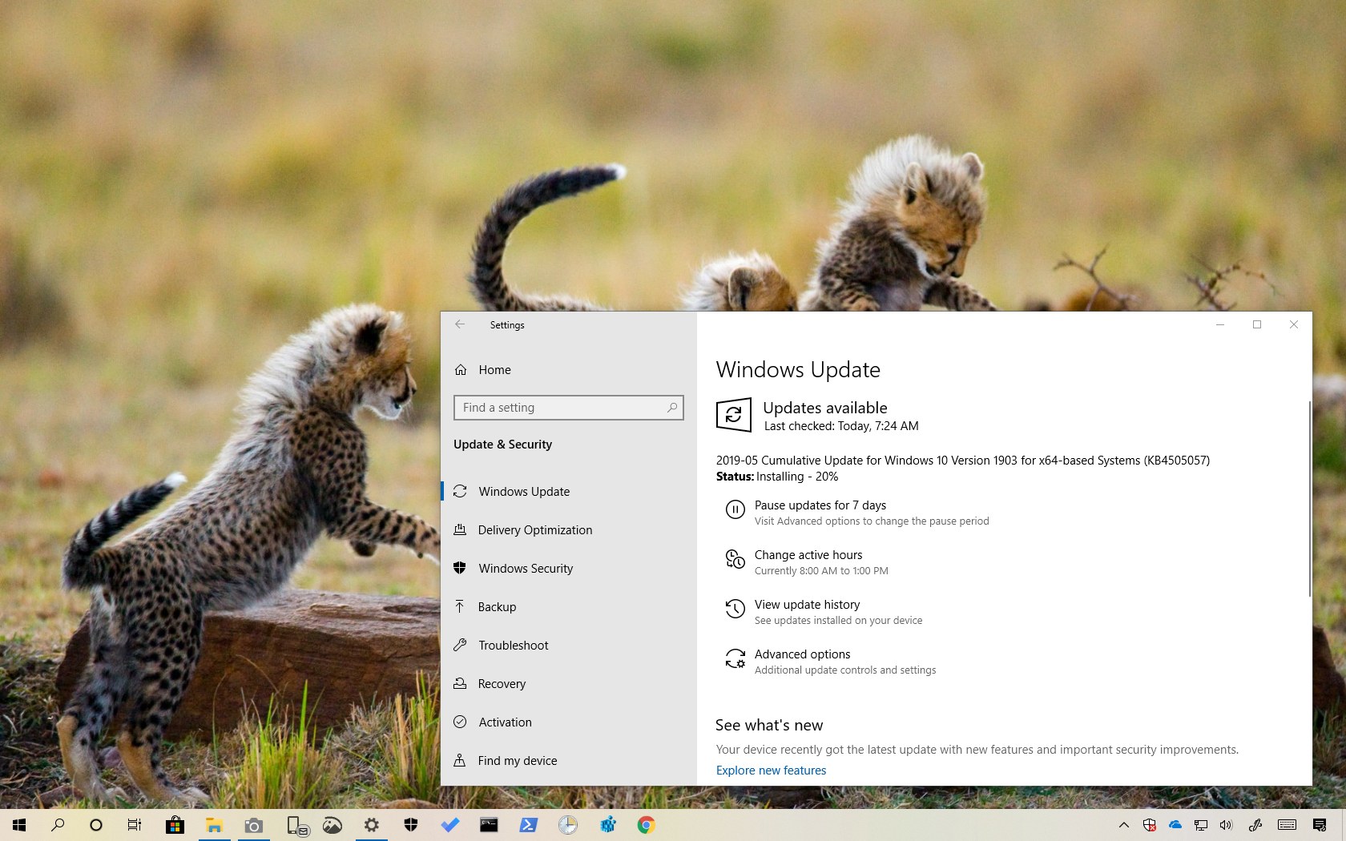Go back using the Settings back arrow
Screen dimensions: 1346x841
click(460, 324)
